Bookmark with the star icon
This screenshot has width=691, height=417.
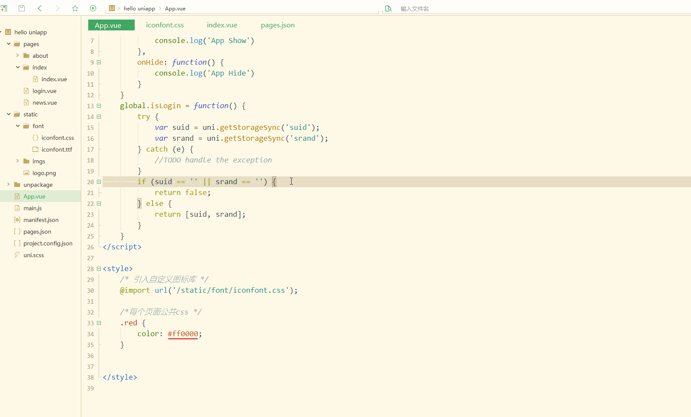point(75,8)
